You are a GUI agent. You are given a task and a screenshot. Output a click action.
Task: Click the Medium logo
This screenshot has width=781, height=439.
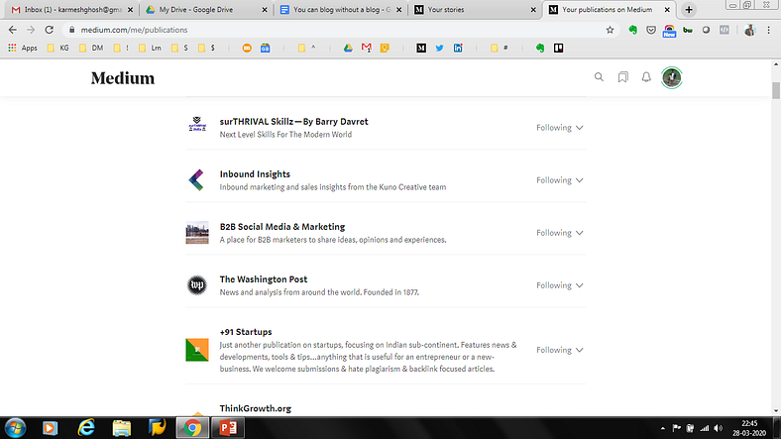(123, 78)
